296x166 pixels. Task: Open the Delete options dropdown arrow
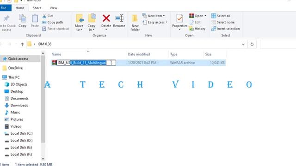tap(106, 30)
